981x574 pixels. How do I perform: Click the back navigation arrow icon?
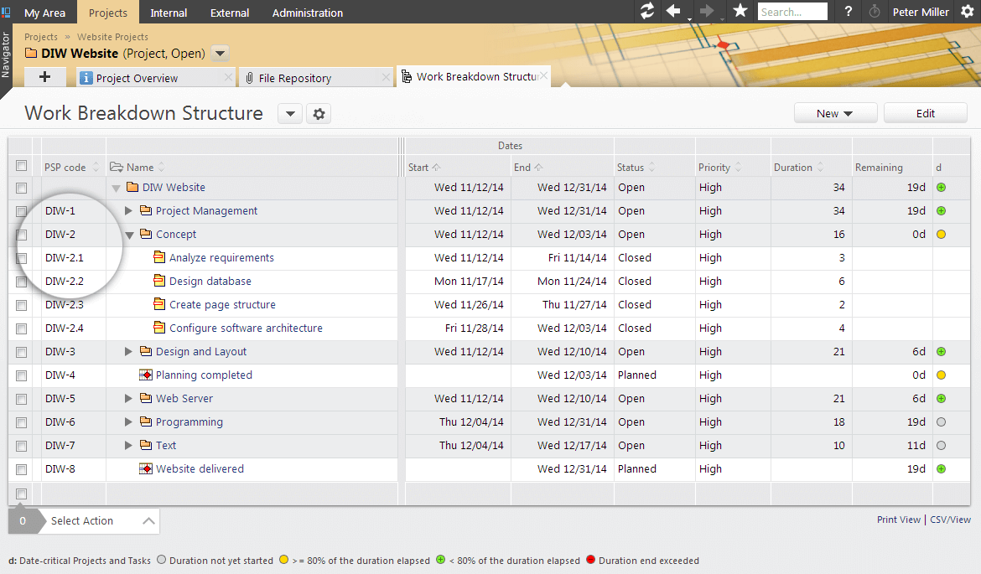pyautogui.click(x=673, y=11)
